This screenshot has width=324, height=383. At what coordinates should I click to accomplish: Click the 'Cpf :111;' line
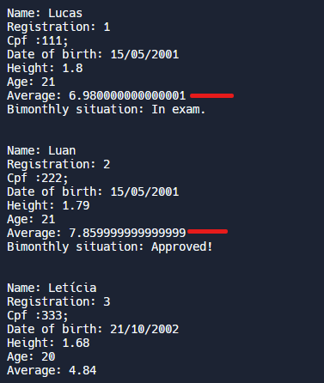38,40
